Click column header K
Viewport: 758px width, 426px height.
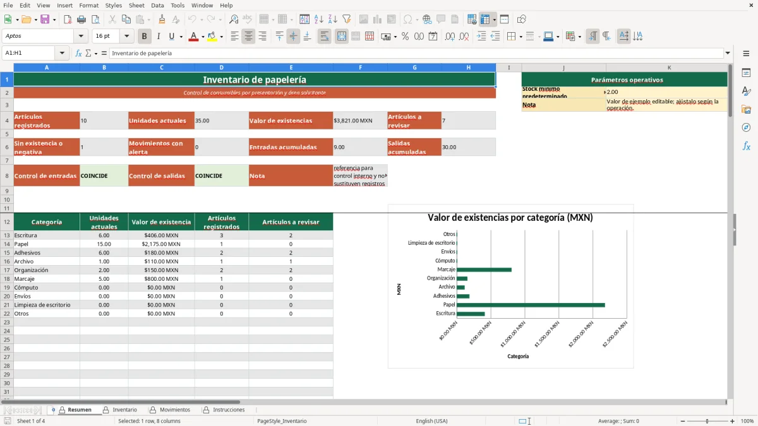point(670,68)
